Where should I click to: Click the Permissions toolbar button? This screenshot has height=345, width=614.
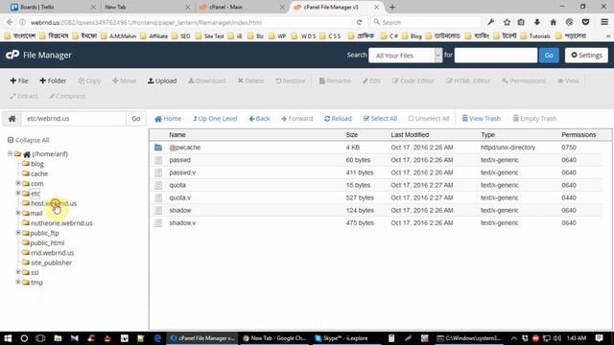tap(524, 80)
